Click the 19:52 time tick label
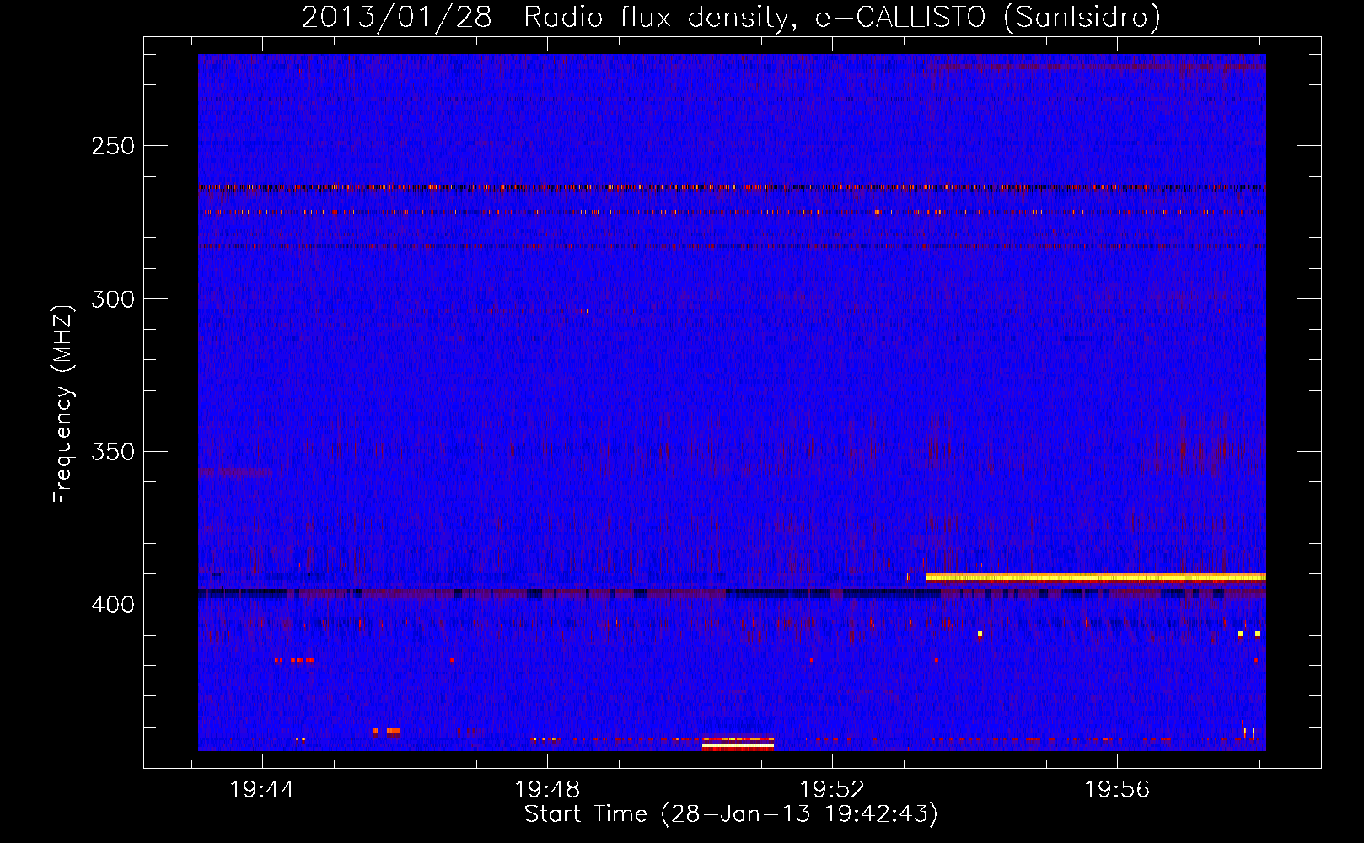The width and height of the screenshot is (1364, 843). coord(832,789)
